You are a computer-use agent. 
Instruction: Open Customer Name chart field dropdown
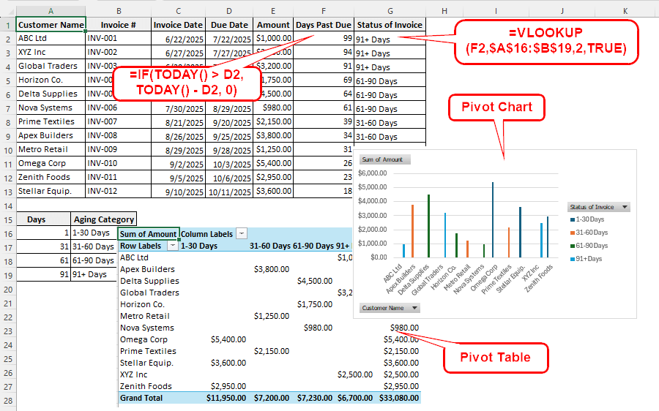[x=414, y=308]
